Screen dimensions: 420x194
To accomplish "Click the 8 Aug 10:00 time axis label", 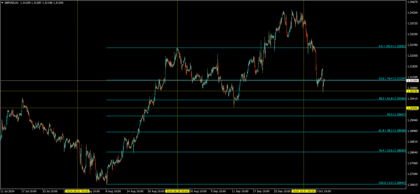I will pyautogui.click(x=113, y=191).
